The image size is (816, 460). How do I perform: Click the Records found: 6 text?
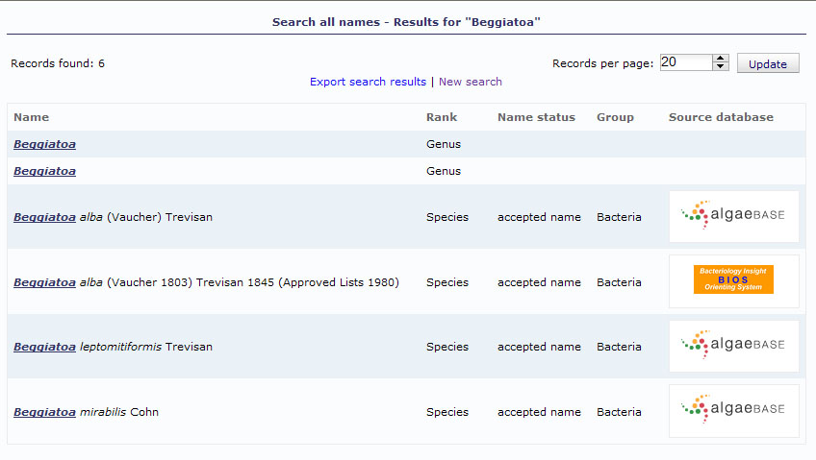click(x=58, y=63)
